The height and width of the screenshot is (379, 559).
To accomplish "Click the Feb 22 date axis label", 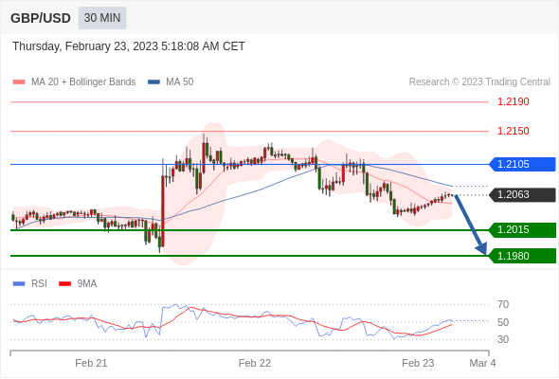I will tap(255, 363).
